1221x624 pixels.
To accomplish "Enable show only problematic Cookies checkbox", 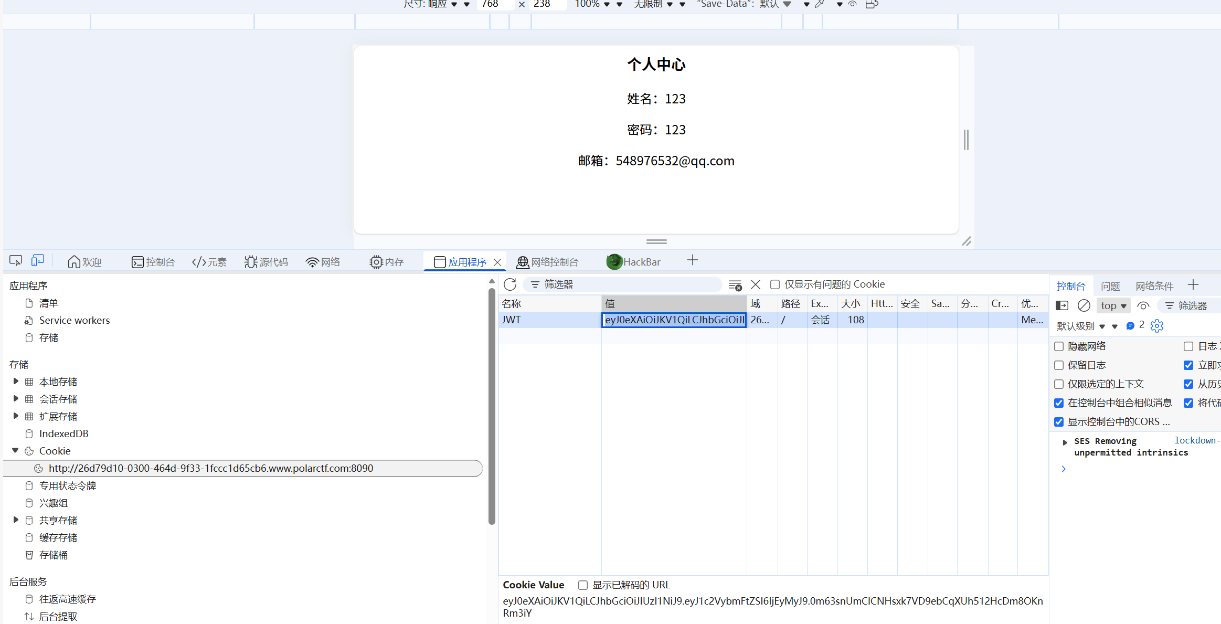I will (x=775, y=284).
